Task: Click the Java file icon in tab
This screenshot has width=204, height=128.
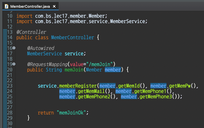Action: [x=6, y=6]
